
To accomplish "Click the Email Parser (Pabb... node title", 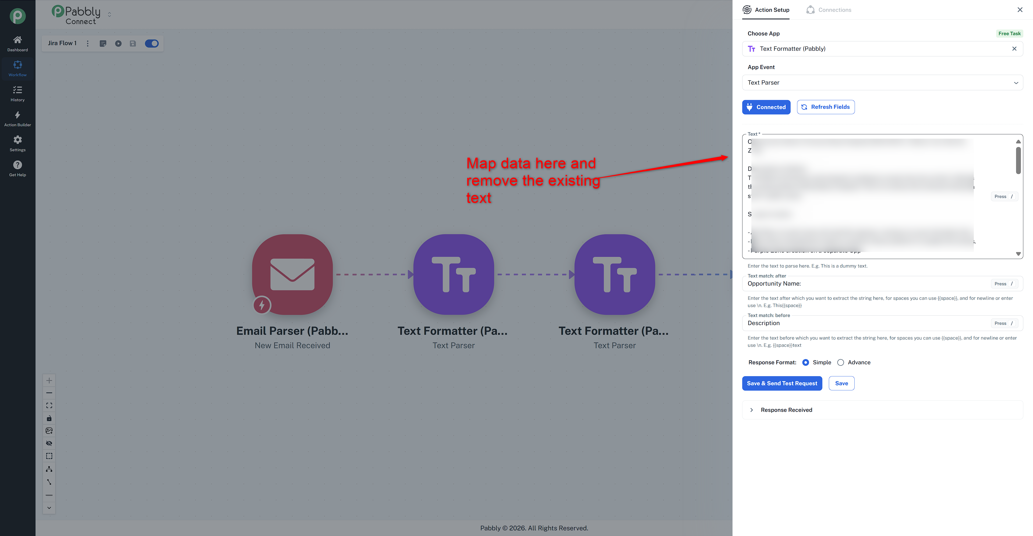I will [292, 331].
